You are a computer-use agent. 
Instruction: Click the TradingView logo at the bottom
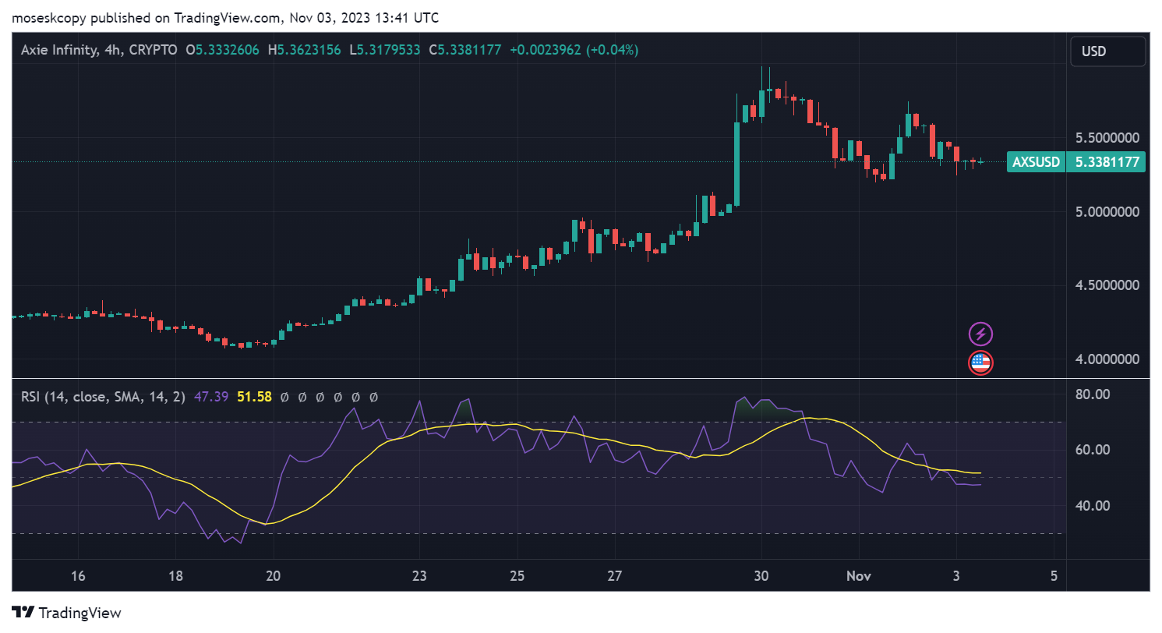point(66,613)
